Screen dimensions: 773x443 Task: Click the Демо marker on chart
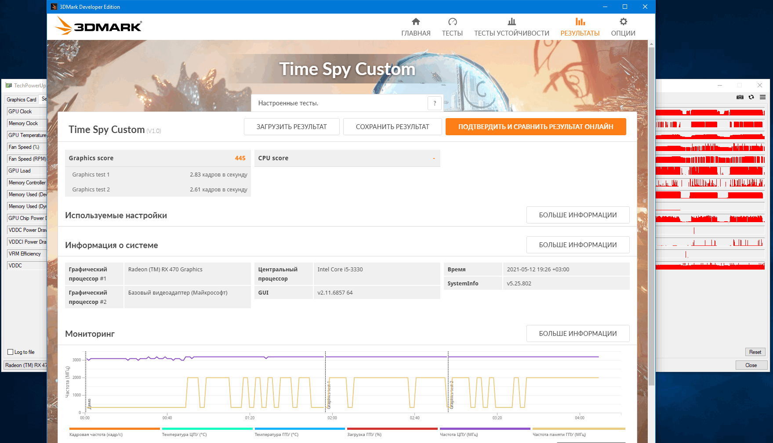pos(89,403)
